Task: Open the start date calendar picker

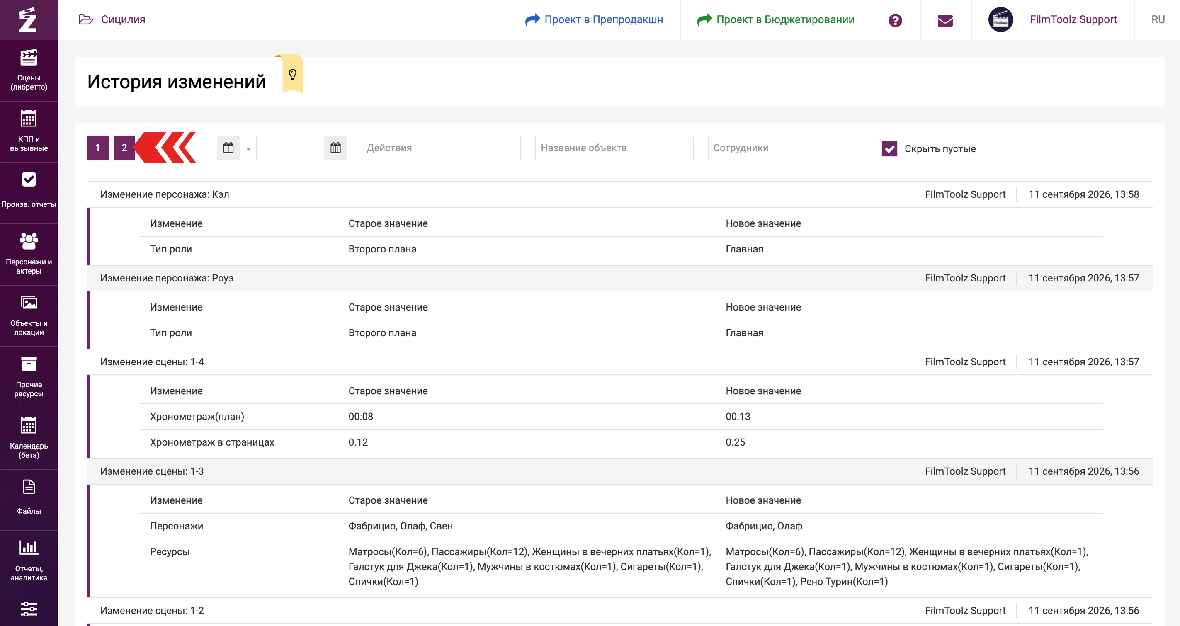Action: click(x=228, y=148)
